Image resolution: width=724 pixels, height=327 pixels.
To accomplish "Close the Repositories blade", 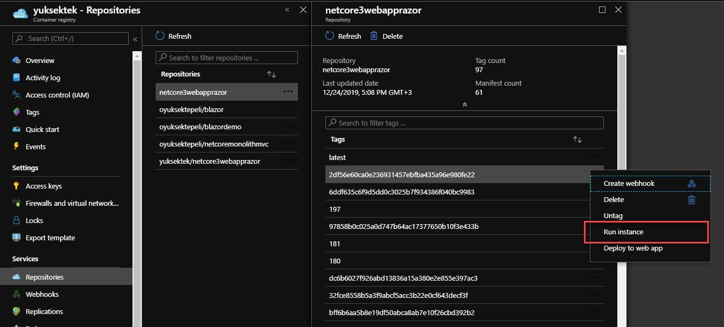I will (303, 10).
